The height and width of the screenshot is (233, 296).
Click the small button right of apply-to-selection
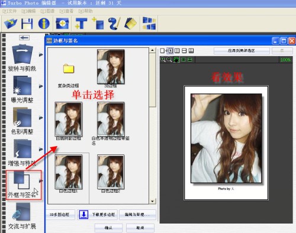pyautogui.click(x=282, y=51)
